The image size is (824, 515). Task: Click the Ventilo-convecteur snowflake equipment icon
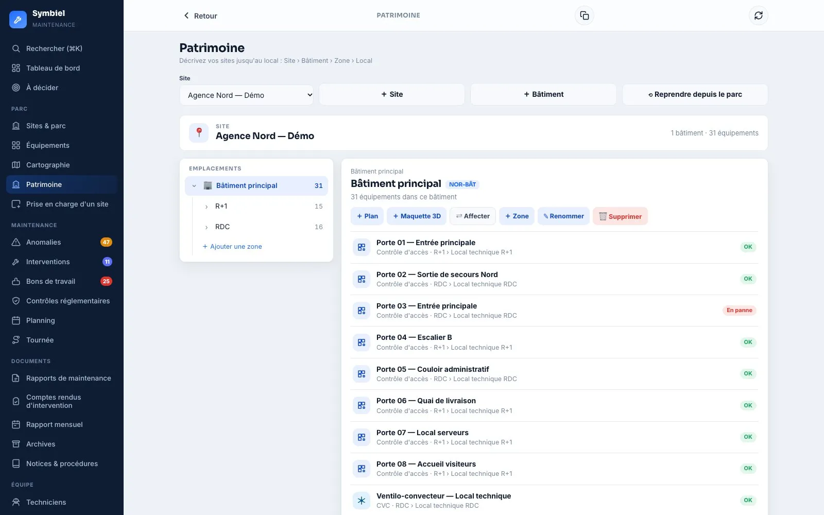click(x=362, y=501)
